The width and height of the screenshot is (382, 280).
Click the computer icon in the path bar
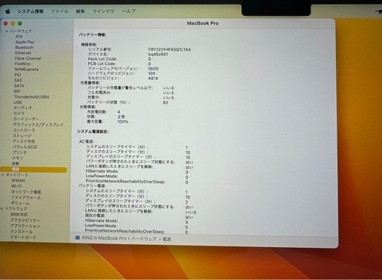click(78, 238)
